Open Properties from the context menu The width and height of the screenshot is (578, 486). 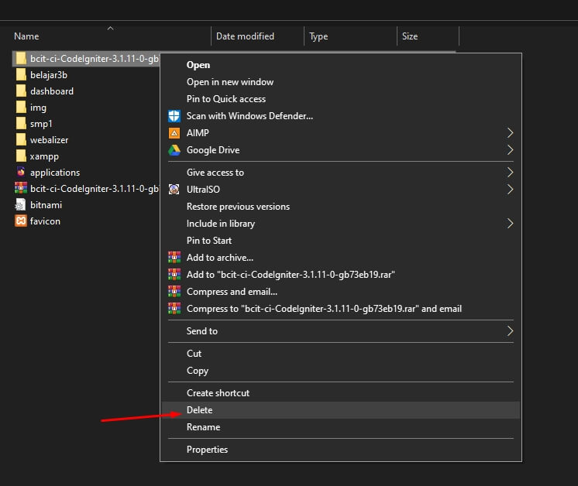(x=207, y=450)
